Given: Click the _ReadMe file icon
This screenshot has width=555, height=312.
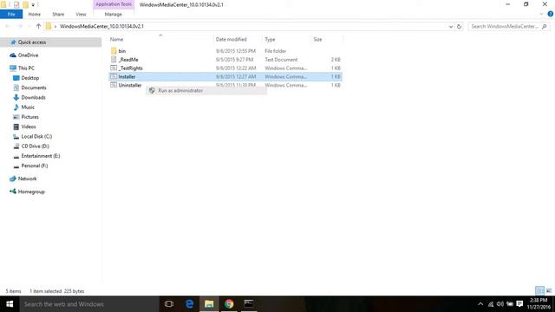Looking at the screenshot, I should tap(114, 60).
